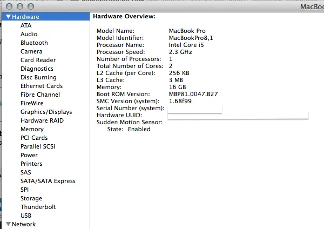Zoom window with third title button
The image size is (324, 229).
pyautogui.click(x=31, y=6)
